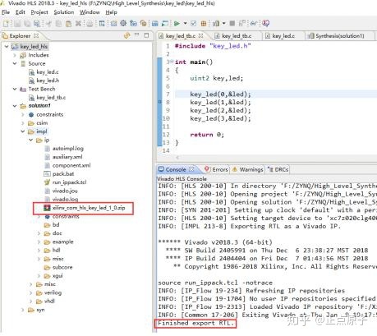Viewport: 377px width, 336px height.
Task: Open the File menu
Action: [6, 12]
